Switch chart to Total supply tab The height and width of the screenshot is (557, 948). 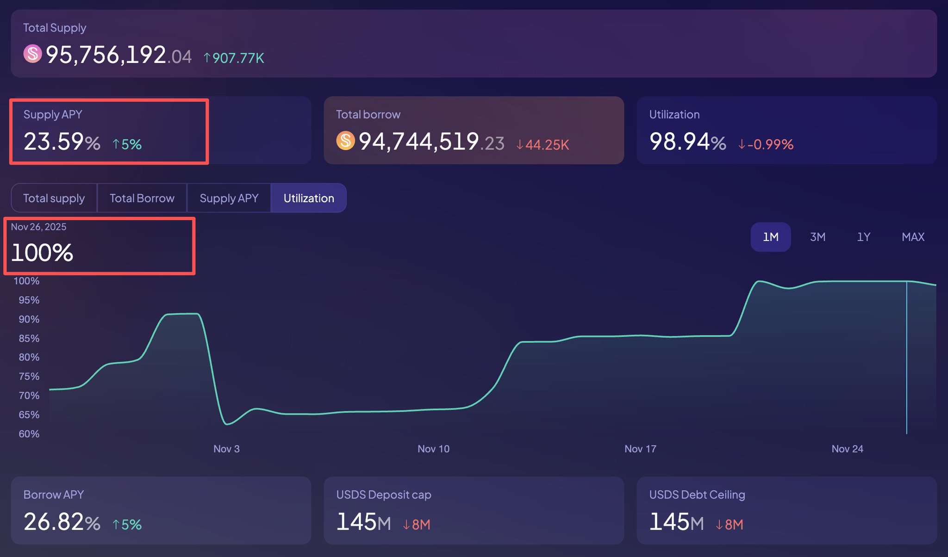[54, 198]
